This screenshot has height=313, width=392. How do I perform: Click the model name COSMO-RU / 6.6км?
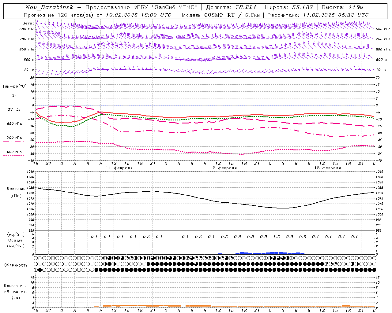(232, 15)
